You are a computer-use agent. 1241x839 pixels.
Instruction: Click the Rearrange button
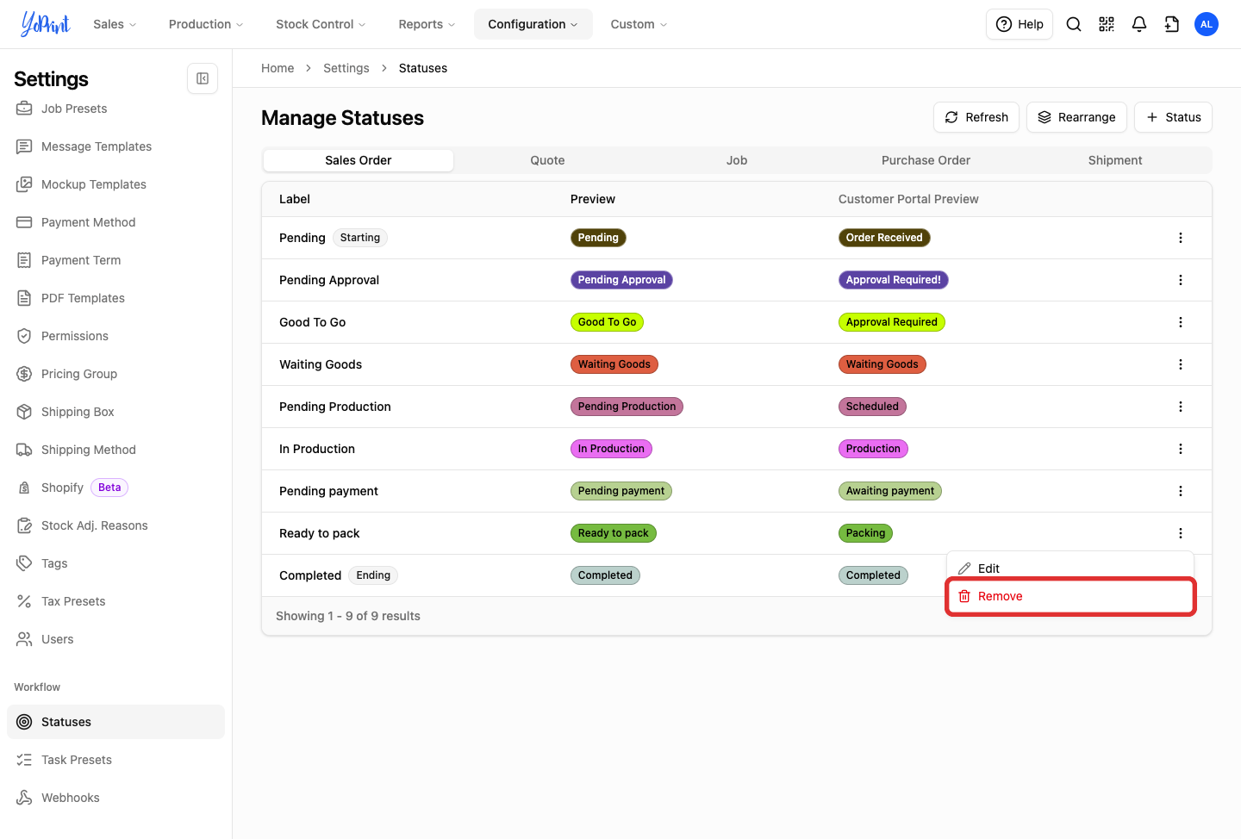1076,117
